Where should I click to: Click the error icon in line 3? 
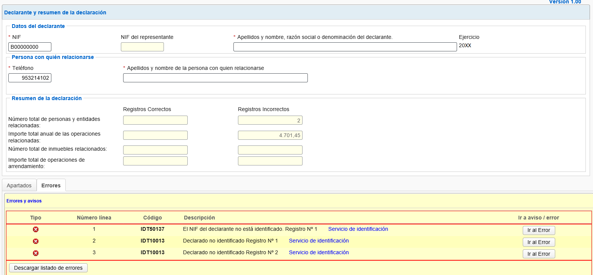pos(36,253)
